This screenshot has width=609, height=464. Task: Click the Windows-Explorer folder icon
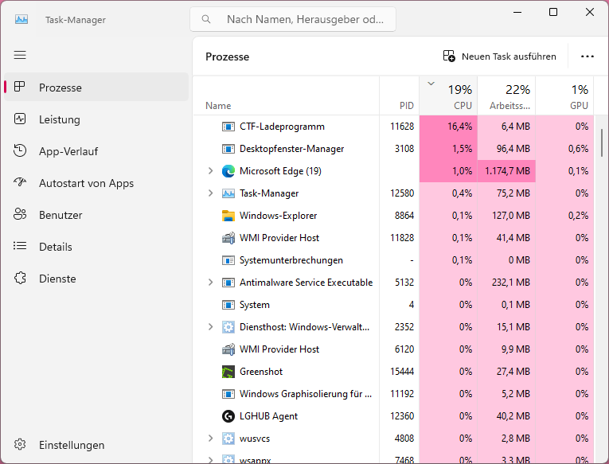tap(228, 216)
